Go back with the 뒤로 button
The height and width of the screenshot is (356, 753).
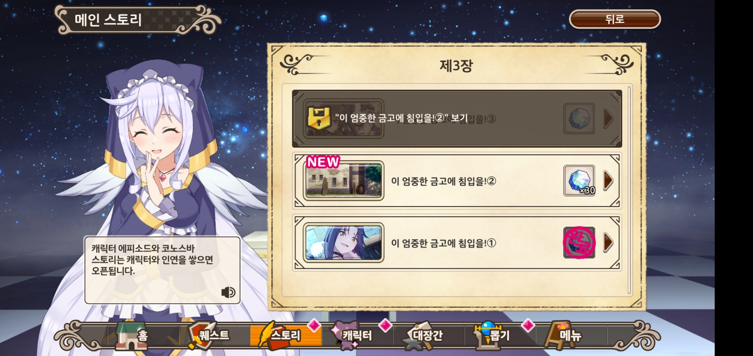tap(615, 19)
